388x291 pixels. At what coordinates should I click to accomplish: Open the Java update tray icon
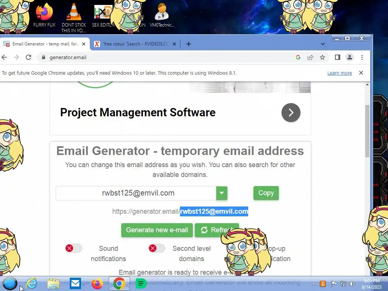(x=323, y=284)
